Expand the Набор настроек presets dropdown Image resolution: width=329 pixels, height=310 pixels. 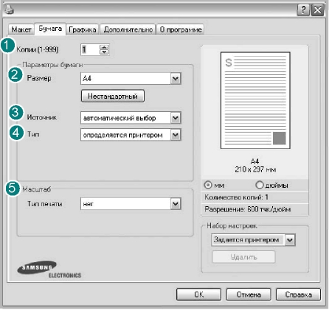290,240
